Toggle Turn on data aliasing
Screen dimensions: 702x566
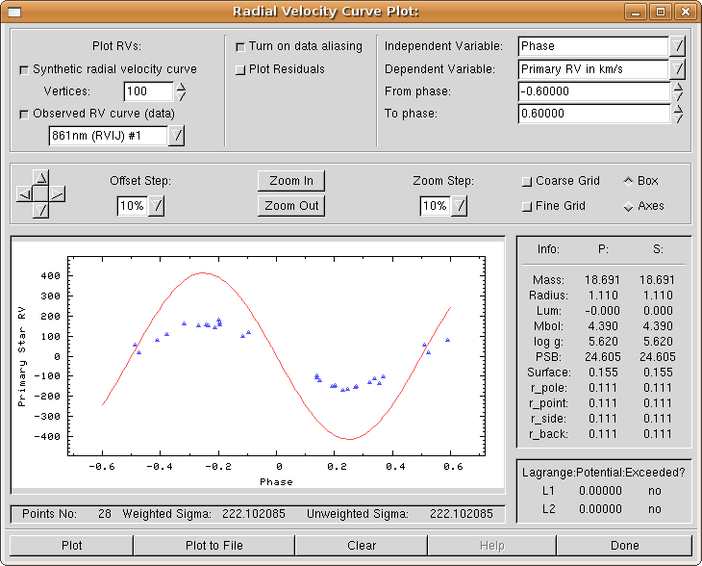(x=240, y=47)
